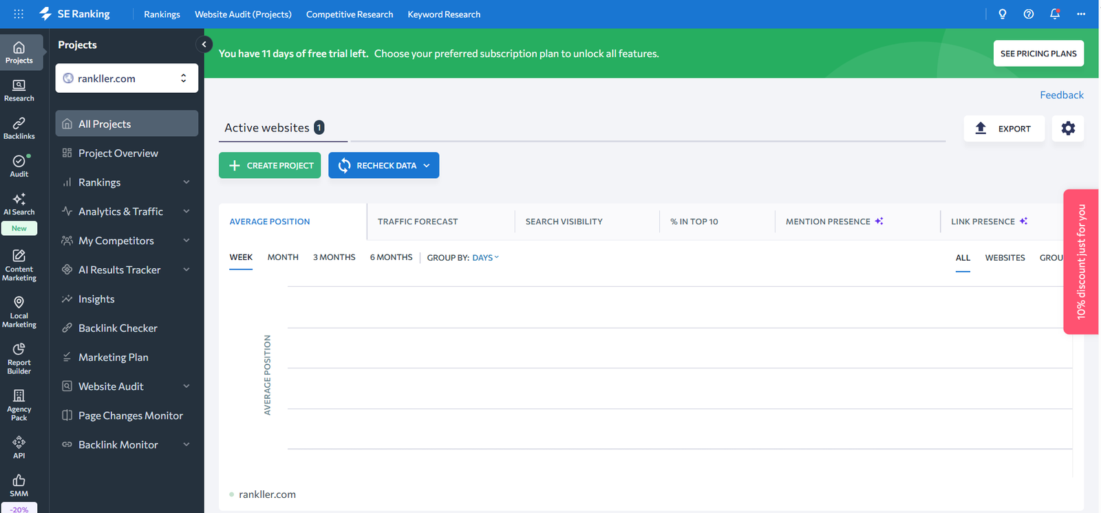This screenshot has height=513, width=1101.
Task: Open the Feedback link
Action: (x=1061, y=95)
